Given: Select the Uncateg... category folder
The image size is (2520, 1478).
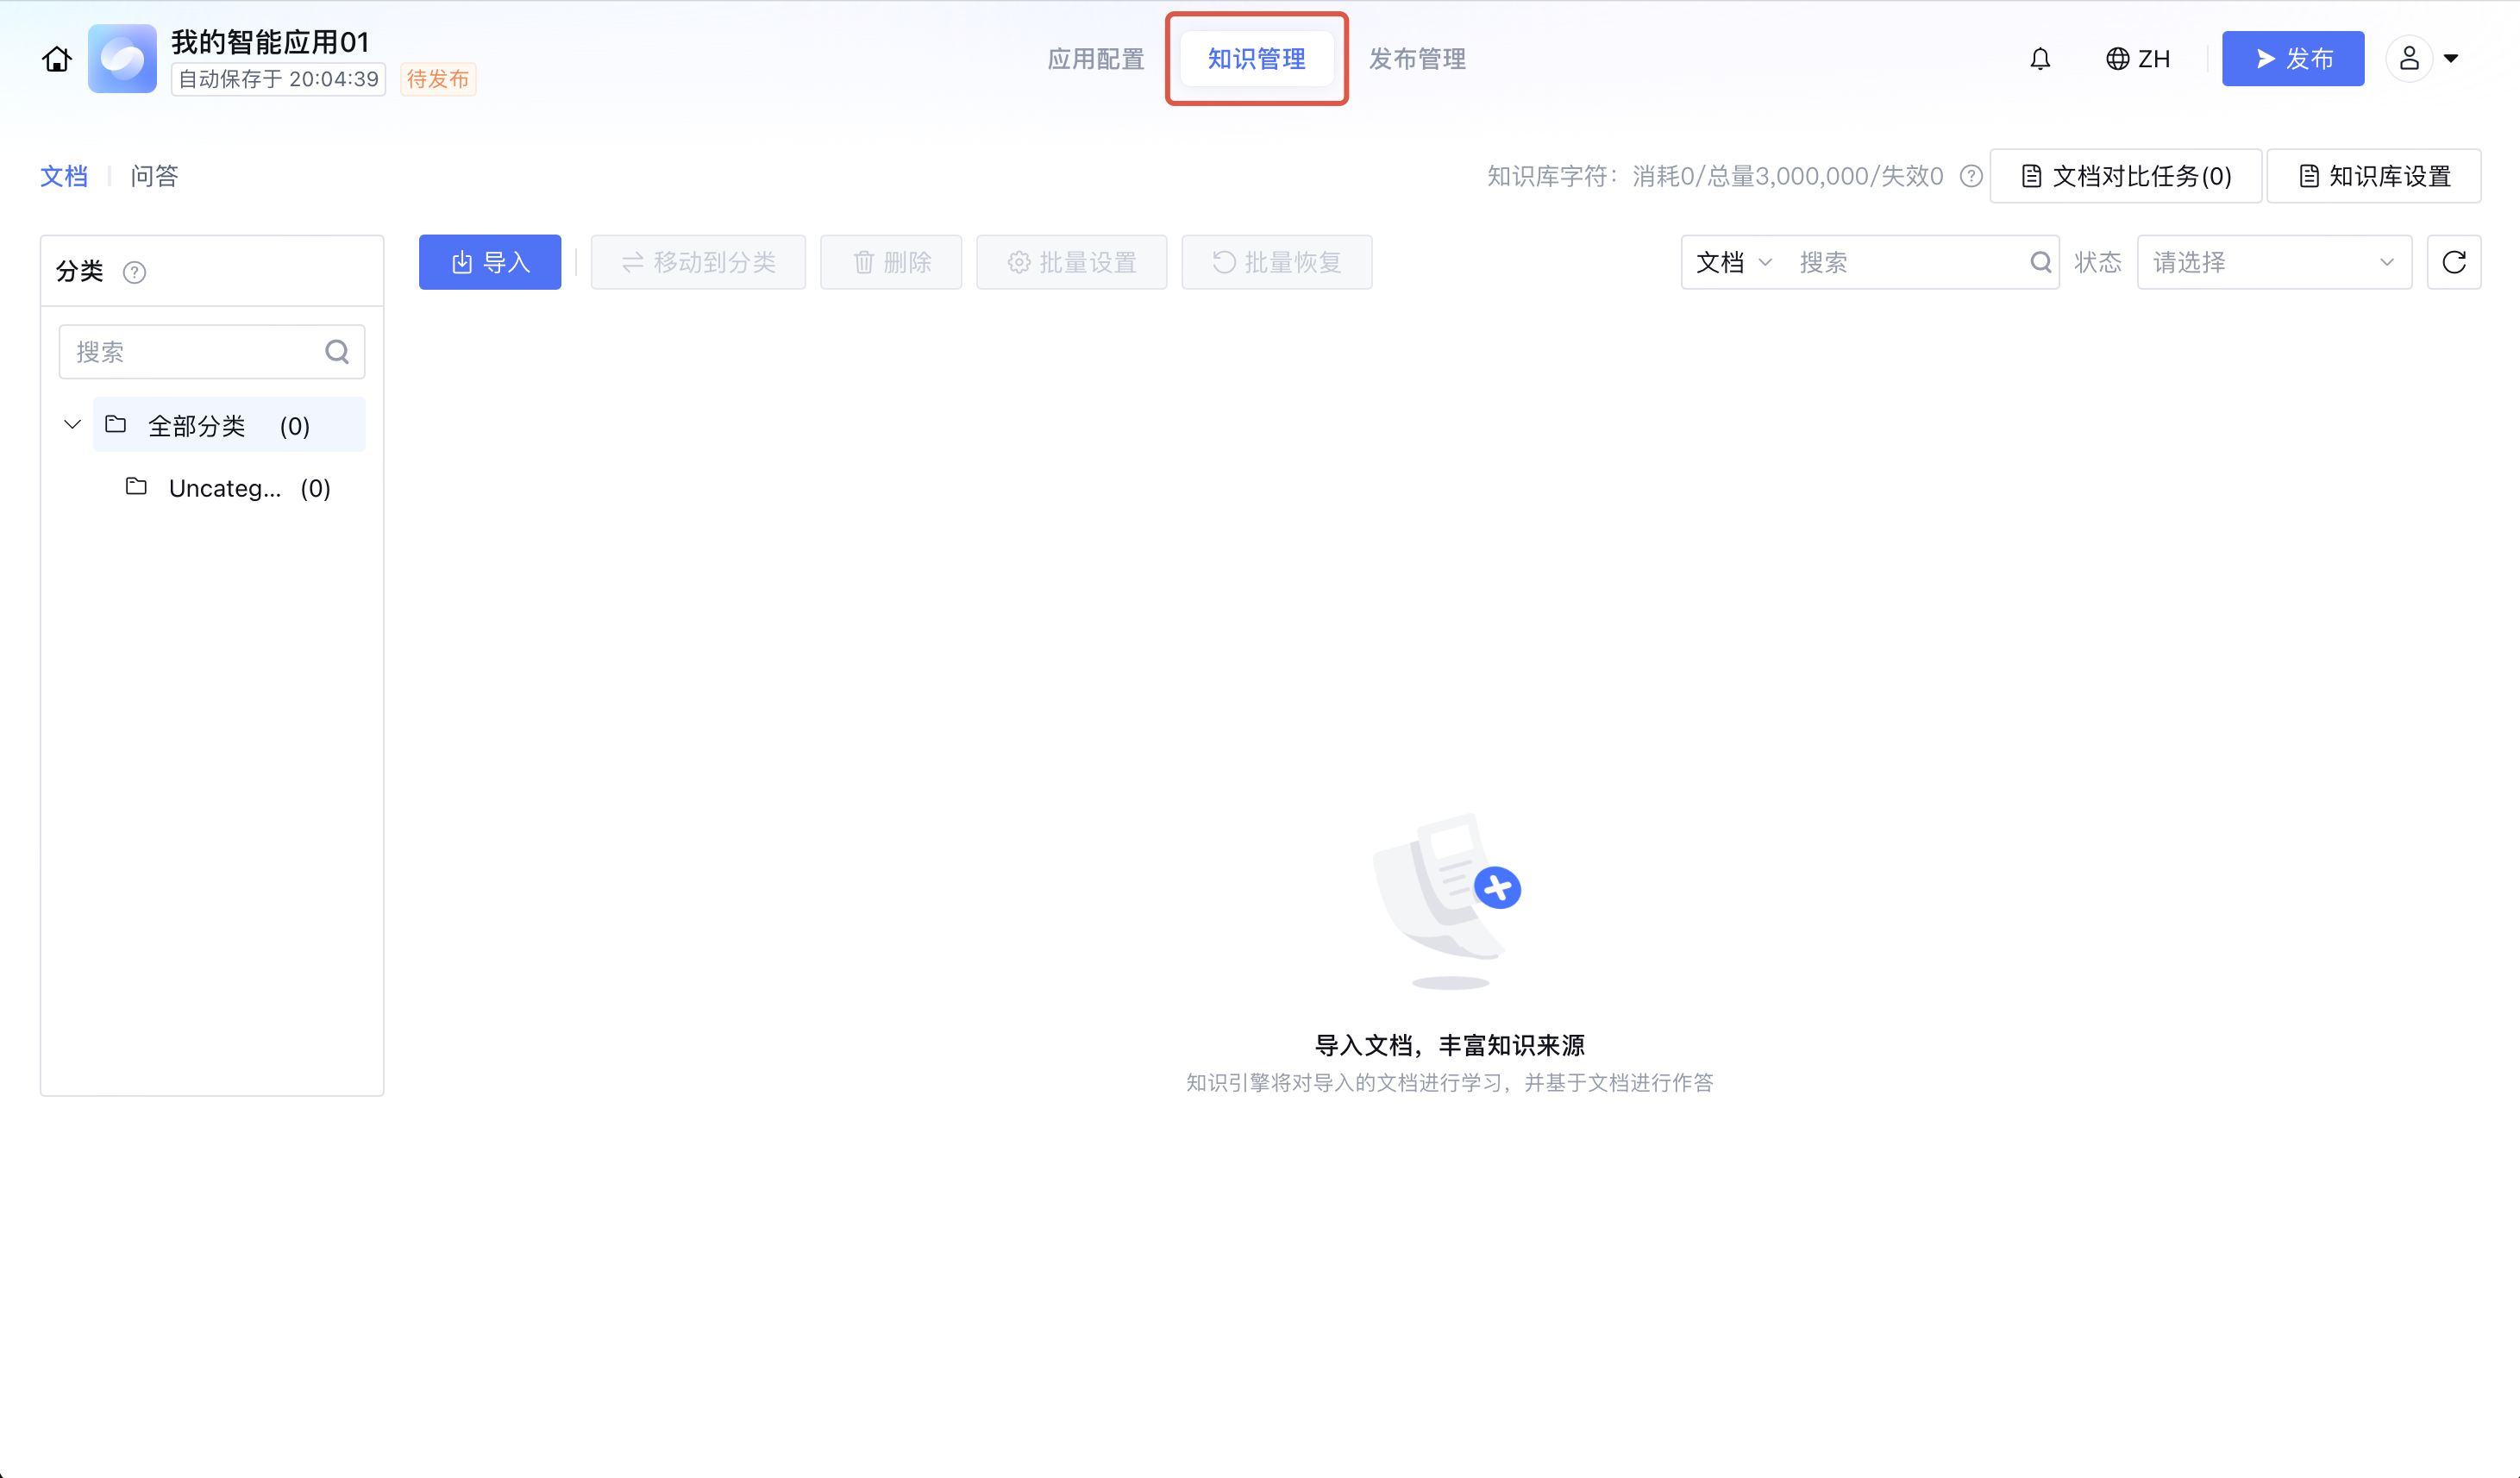Looking at the screenshot, I should click(x=226, y=488).
